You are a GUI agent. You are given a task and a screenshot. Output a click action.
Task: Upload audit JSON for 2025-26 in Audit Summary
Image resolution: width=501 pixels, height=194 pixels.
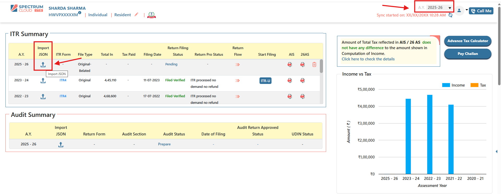pos(61,144)
